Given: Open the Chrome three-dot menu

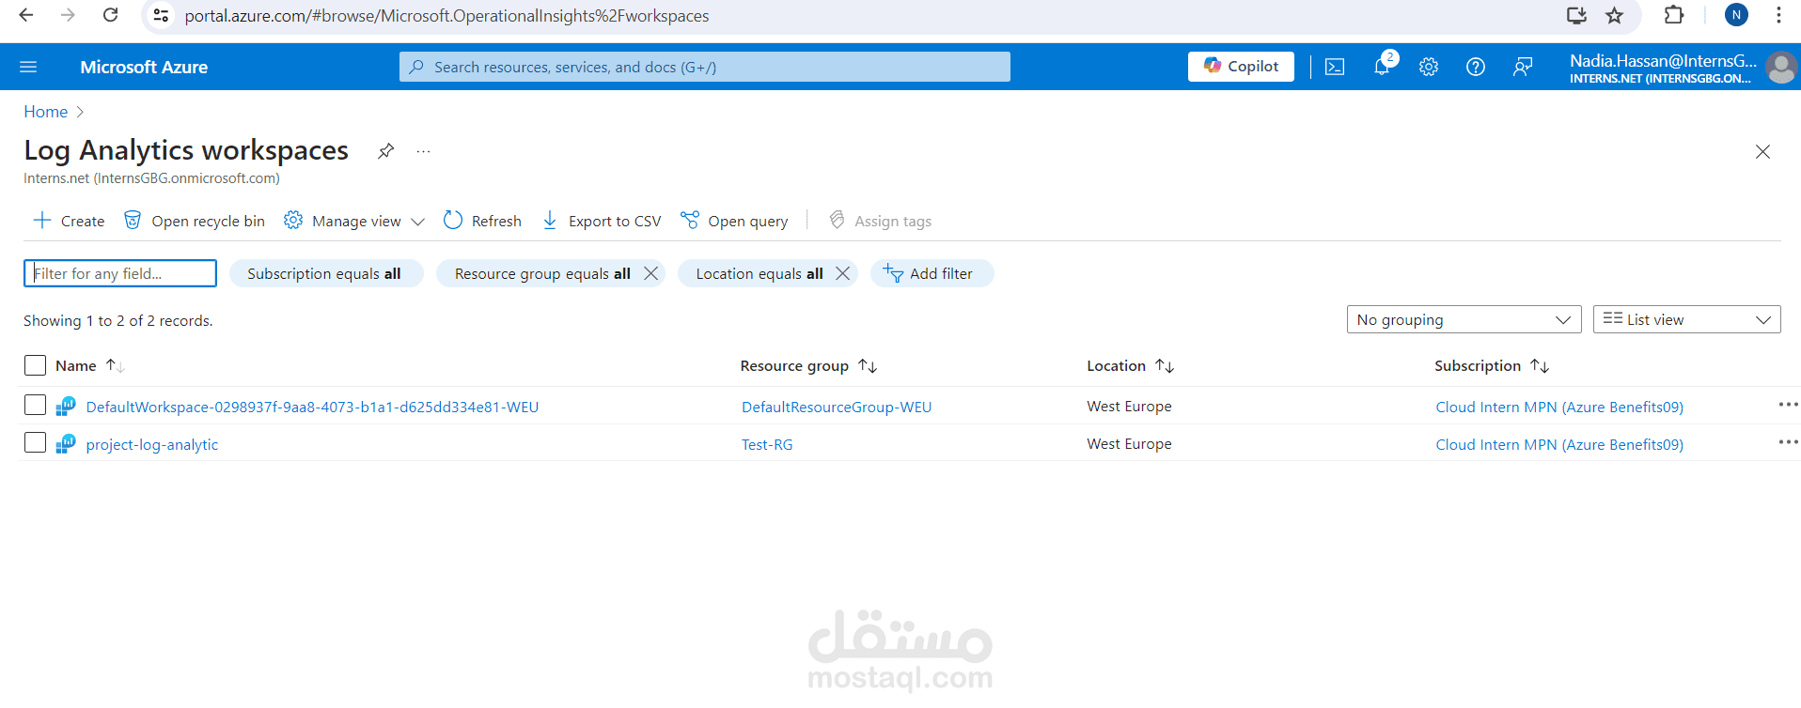Looking at the screenshot, I should coord(1778,15).
